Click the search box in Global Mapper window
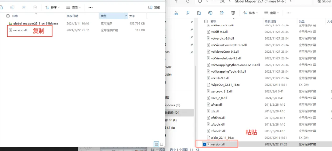The width and height of the screenshot is (332, 151). click(x=324, y=1)
